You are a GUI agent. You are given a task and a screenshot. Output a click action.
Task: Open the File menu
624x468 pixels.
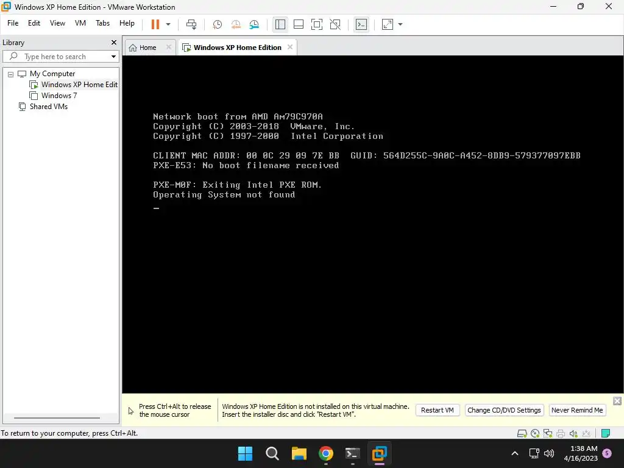point(13,23)
